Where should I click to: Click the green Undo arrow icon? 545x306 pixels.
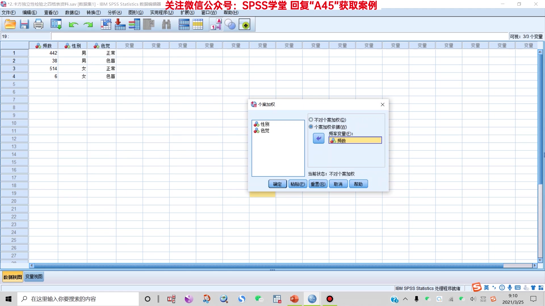click(74, 25)
